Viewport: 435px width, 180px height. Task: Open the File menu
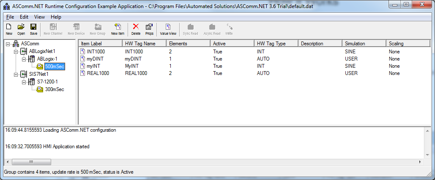10,17
